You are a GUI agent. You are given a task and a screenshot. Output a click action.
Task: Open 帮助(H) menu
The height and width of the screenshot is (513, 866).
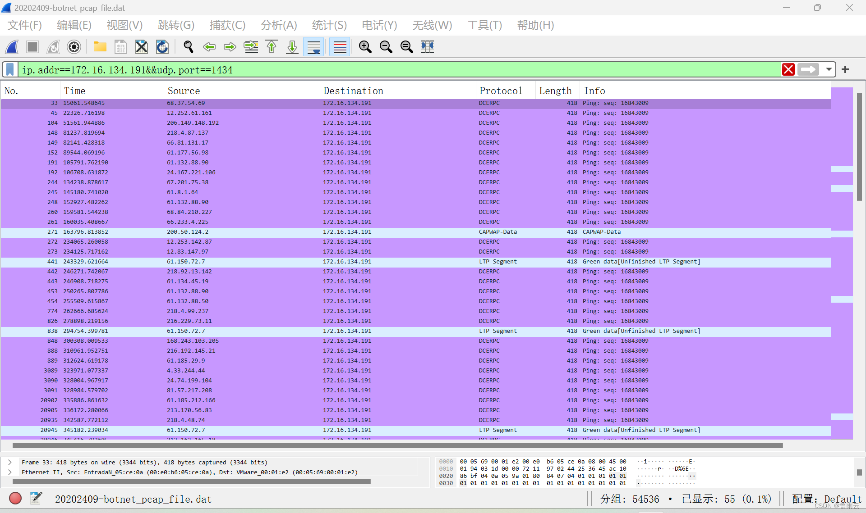[x=535, y=25]
